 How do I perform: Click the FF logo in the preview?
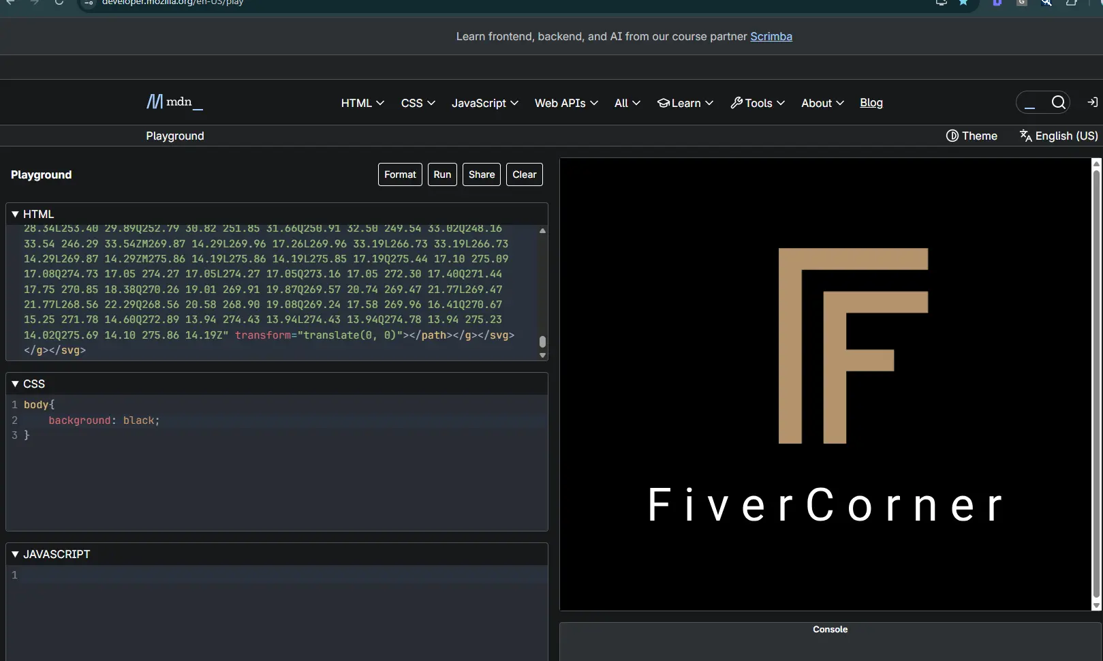[x=853, y=345]
